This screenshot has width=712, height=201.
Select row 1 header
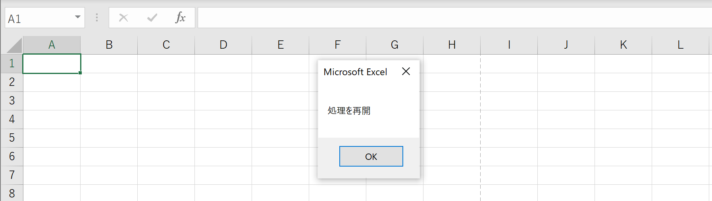point(12,63)
